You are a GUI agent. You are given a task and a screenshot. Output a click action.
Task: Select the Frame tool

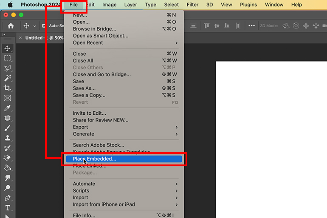tap(8, 98)
